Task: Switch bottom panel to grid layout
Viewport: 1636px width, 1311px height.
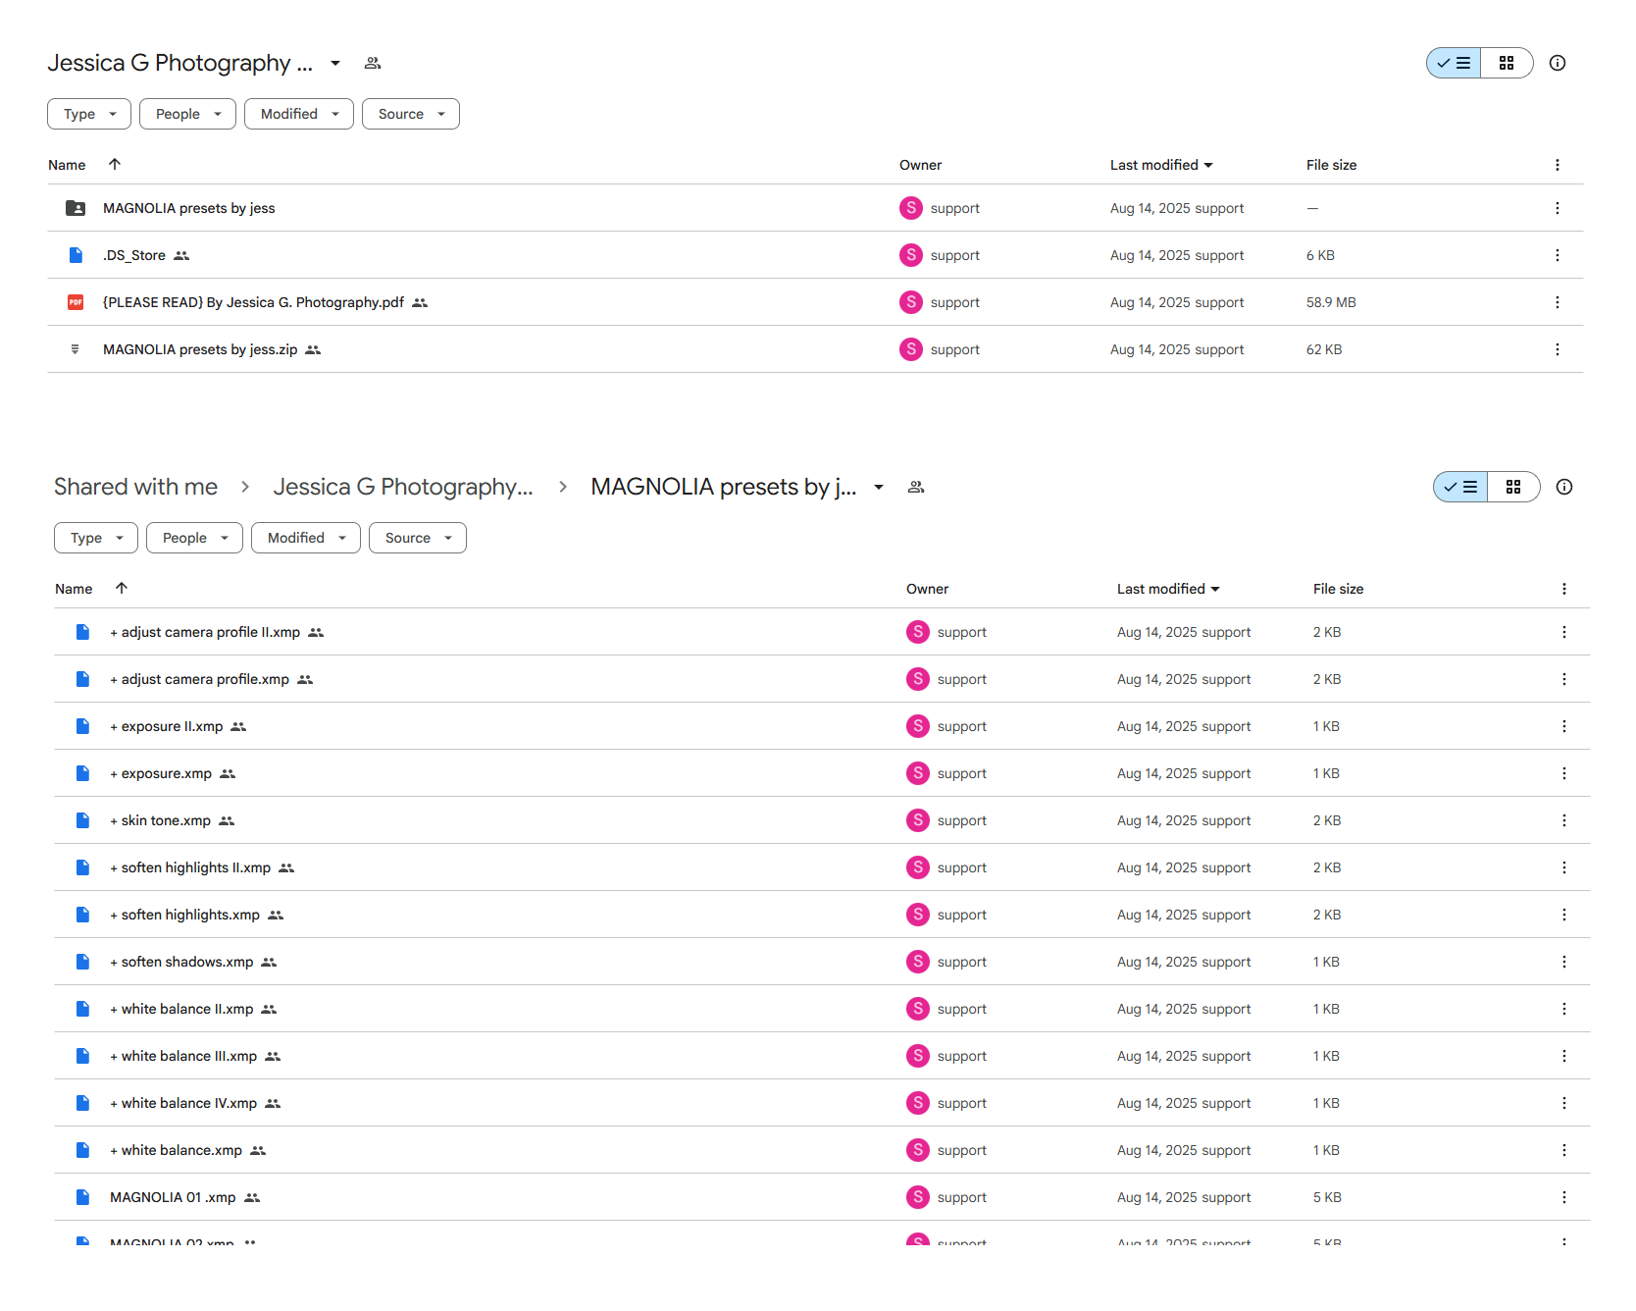Action: (1513, 487)
